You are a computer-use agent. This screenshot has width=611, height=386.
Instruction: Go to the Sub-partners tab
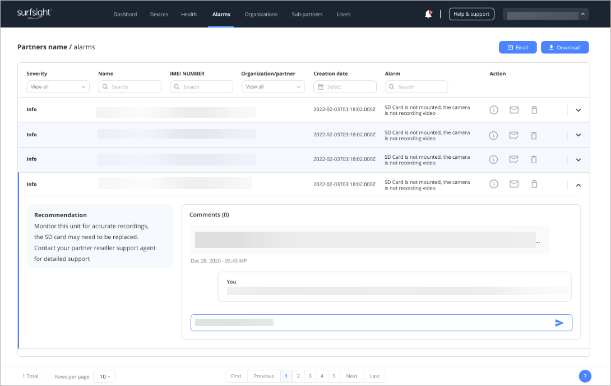tap(307, 15)
